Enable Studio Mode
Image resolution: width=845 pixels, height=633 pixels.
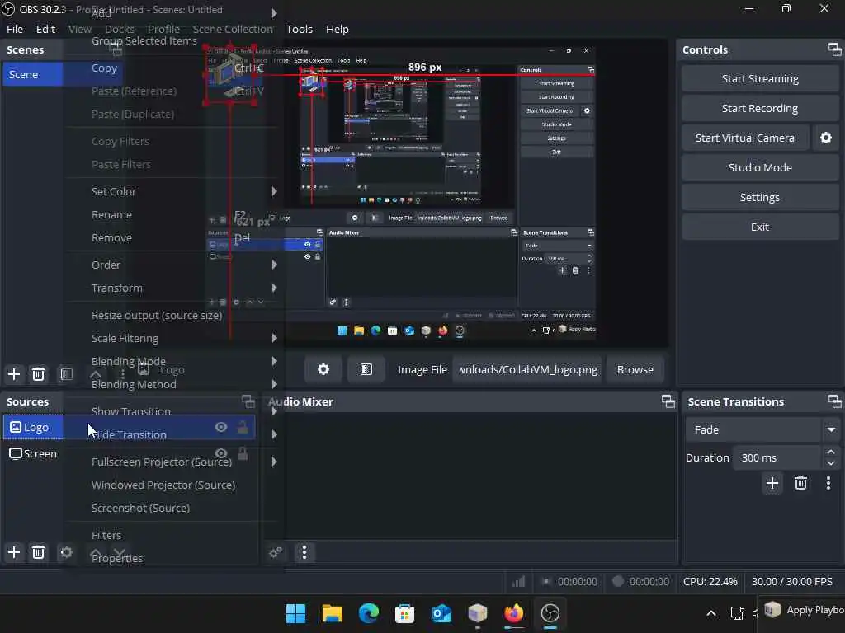pyautogui.click(x=760, y=167)
